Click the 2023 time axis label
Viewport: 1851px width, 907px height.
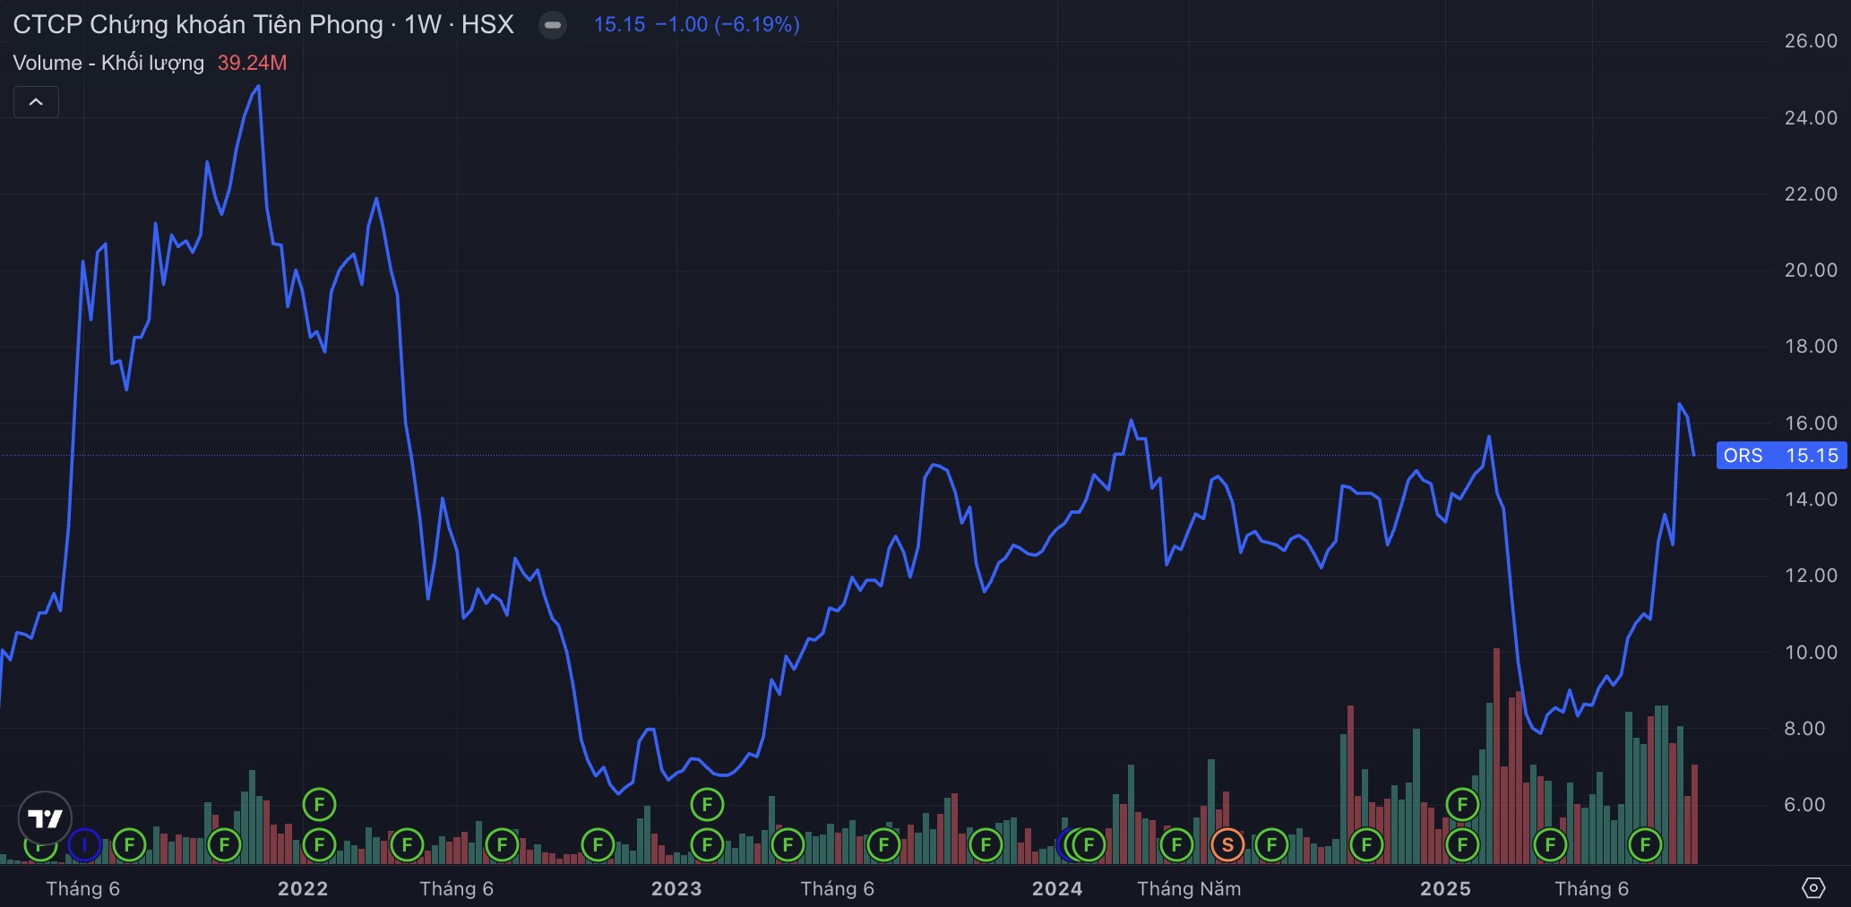(x=676, y=889)
